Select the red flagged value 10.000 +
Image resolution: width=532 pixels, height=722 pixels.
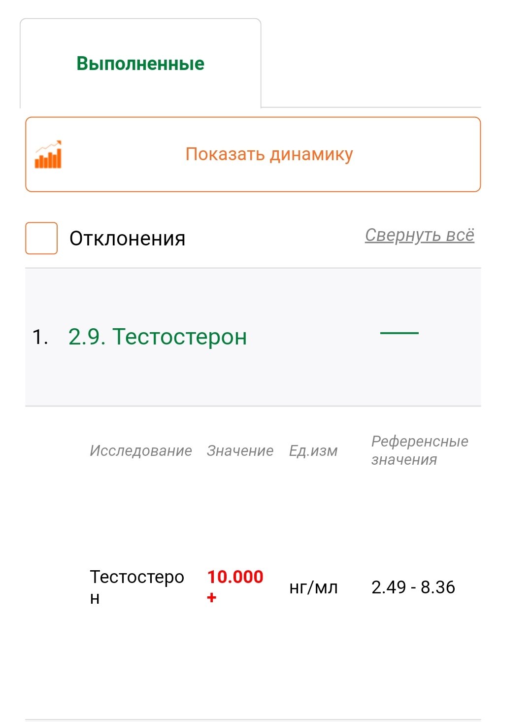tap(235, 586)
